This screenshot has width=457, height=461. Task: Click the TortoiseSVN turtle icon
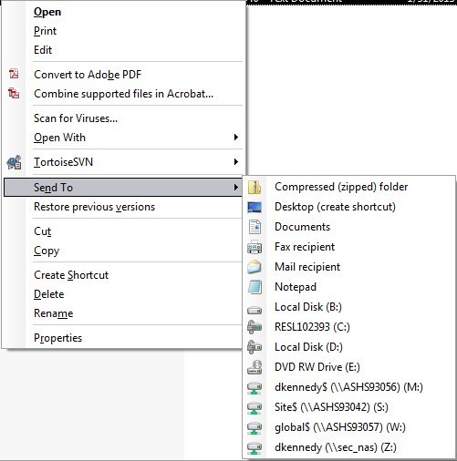pyautogui.click(x=14, y=162)
